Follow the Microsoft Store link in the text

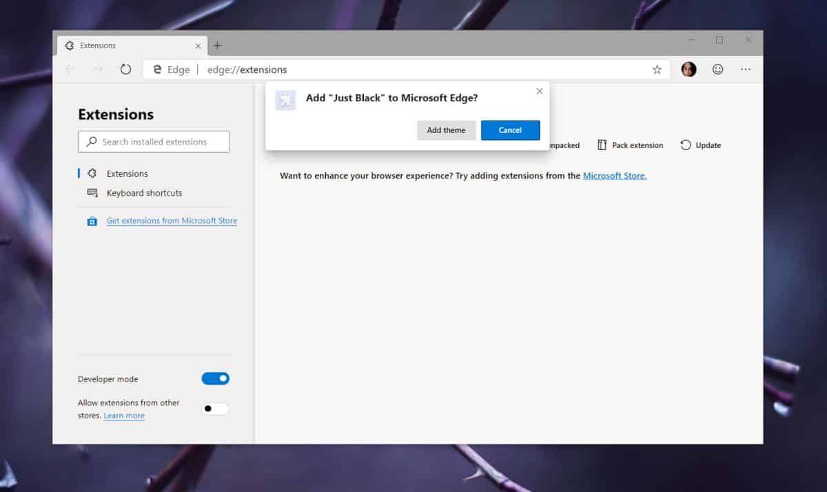click(x=614, y=175)
